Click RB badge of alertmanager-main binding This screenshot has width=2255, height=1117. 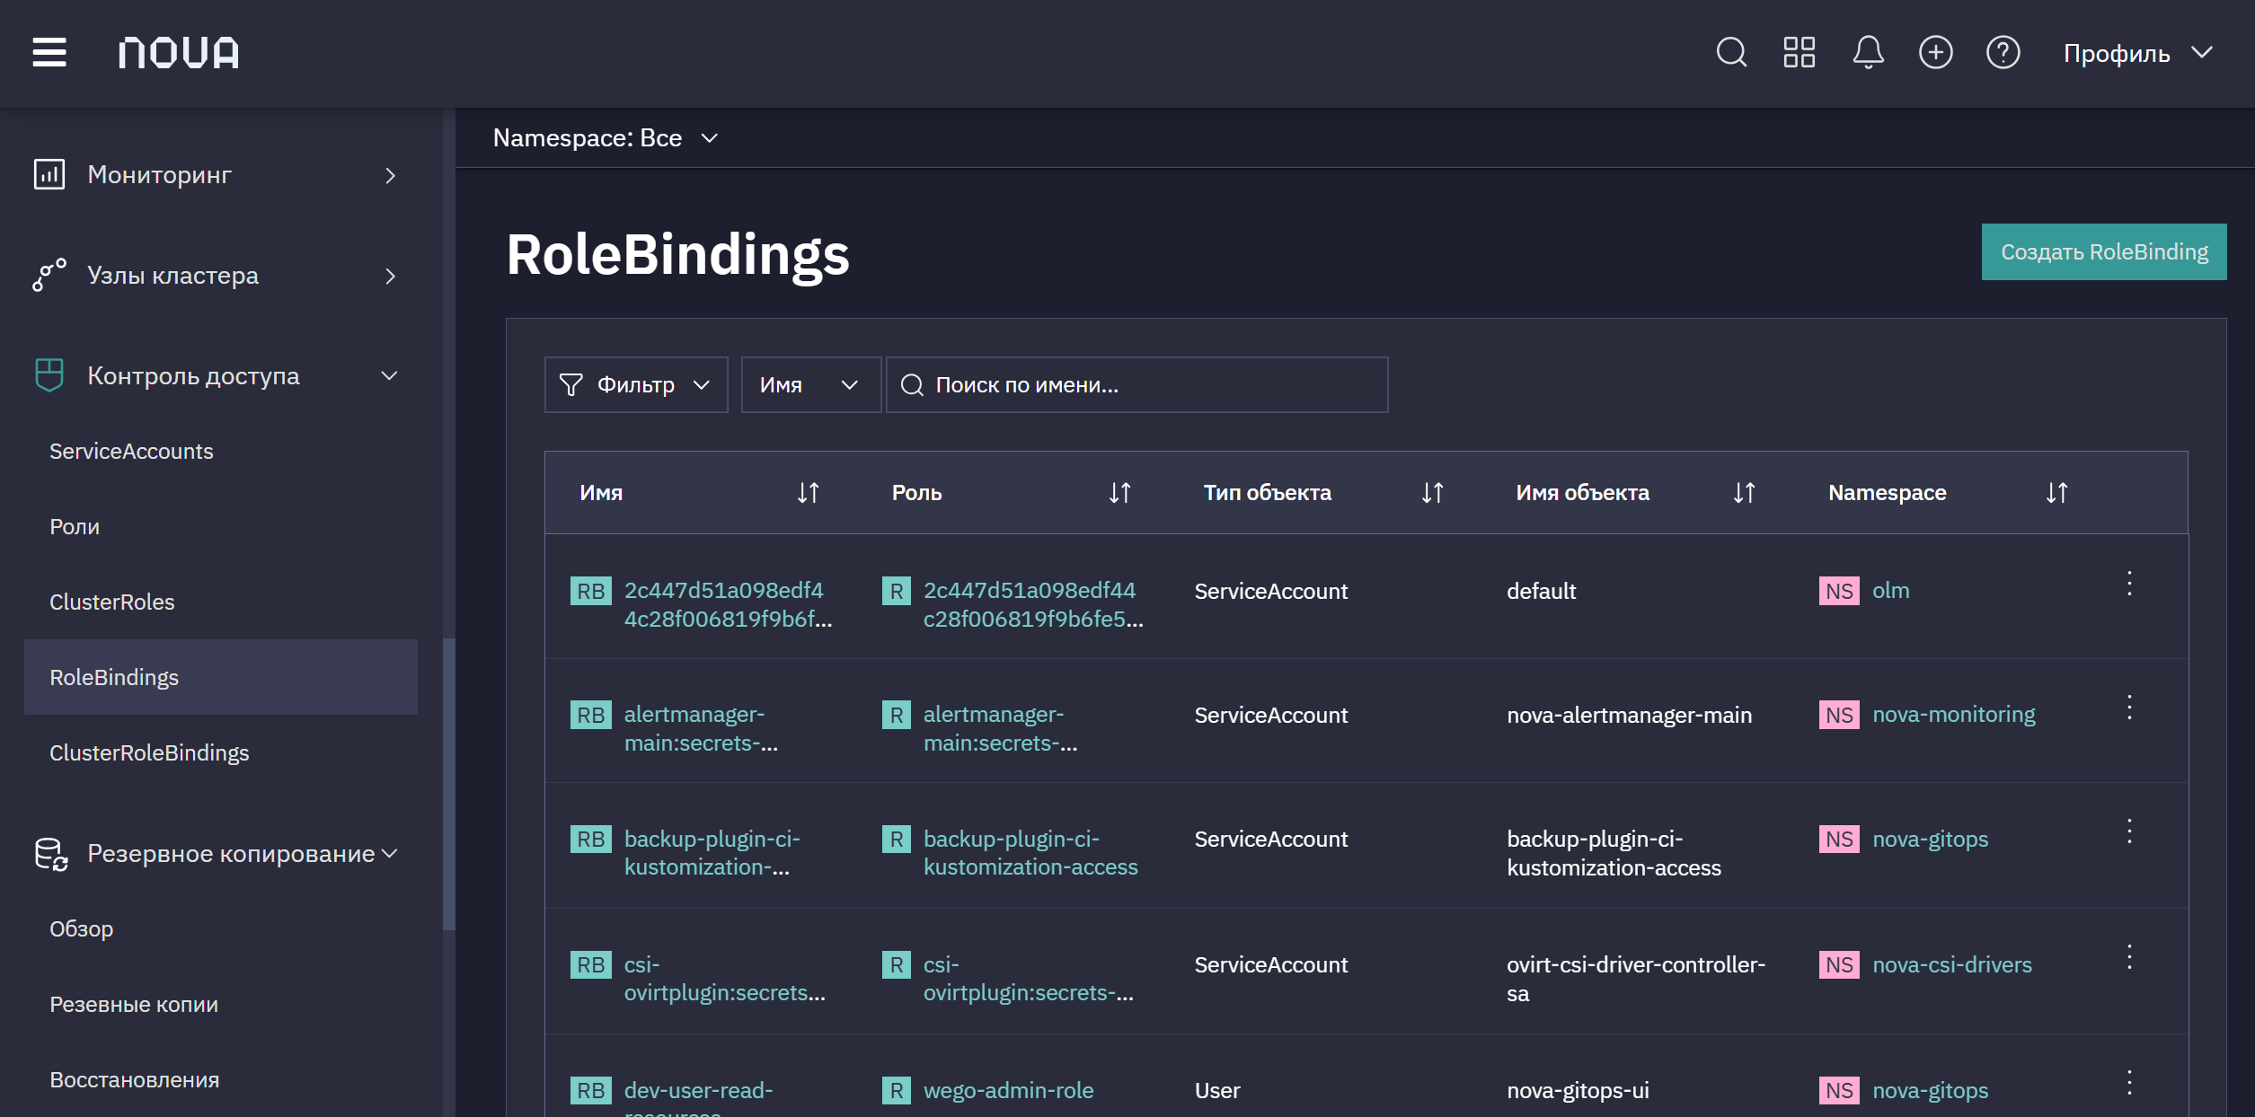590,715
